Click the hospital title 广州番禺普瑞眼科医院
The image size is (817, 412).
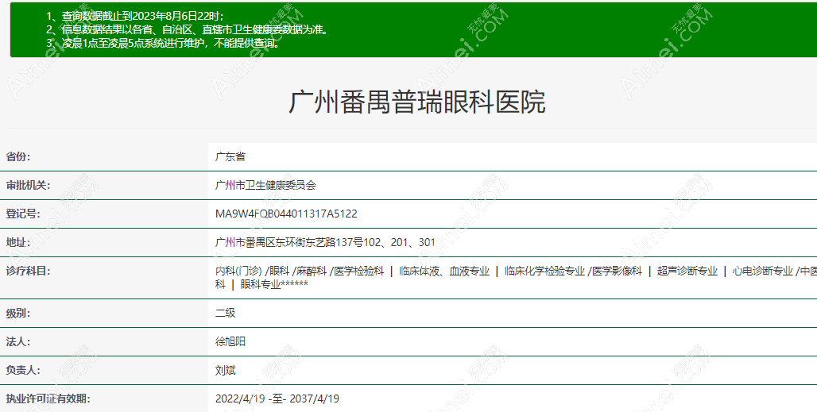click(x=416, y=102)
